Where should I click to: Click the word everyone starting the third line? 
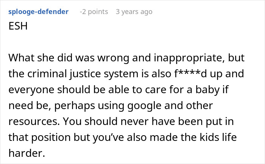(x=31, y=90)
